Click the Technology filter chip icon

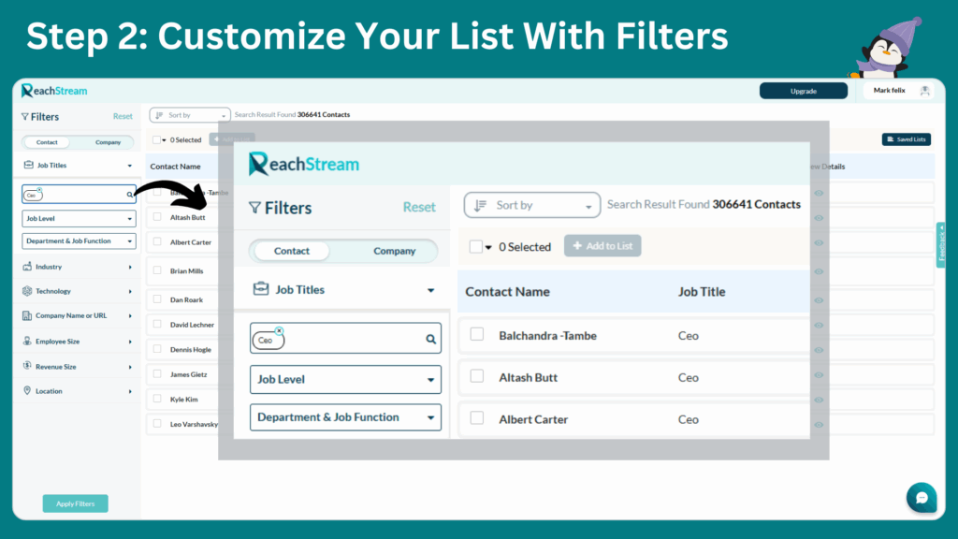(x=27, y=291)
